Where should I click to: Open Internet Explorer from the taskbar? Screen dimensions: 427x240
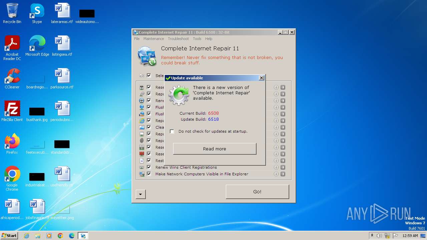[26, 236]
